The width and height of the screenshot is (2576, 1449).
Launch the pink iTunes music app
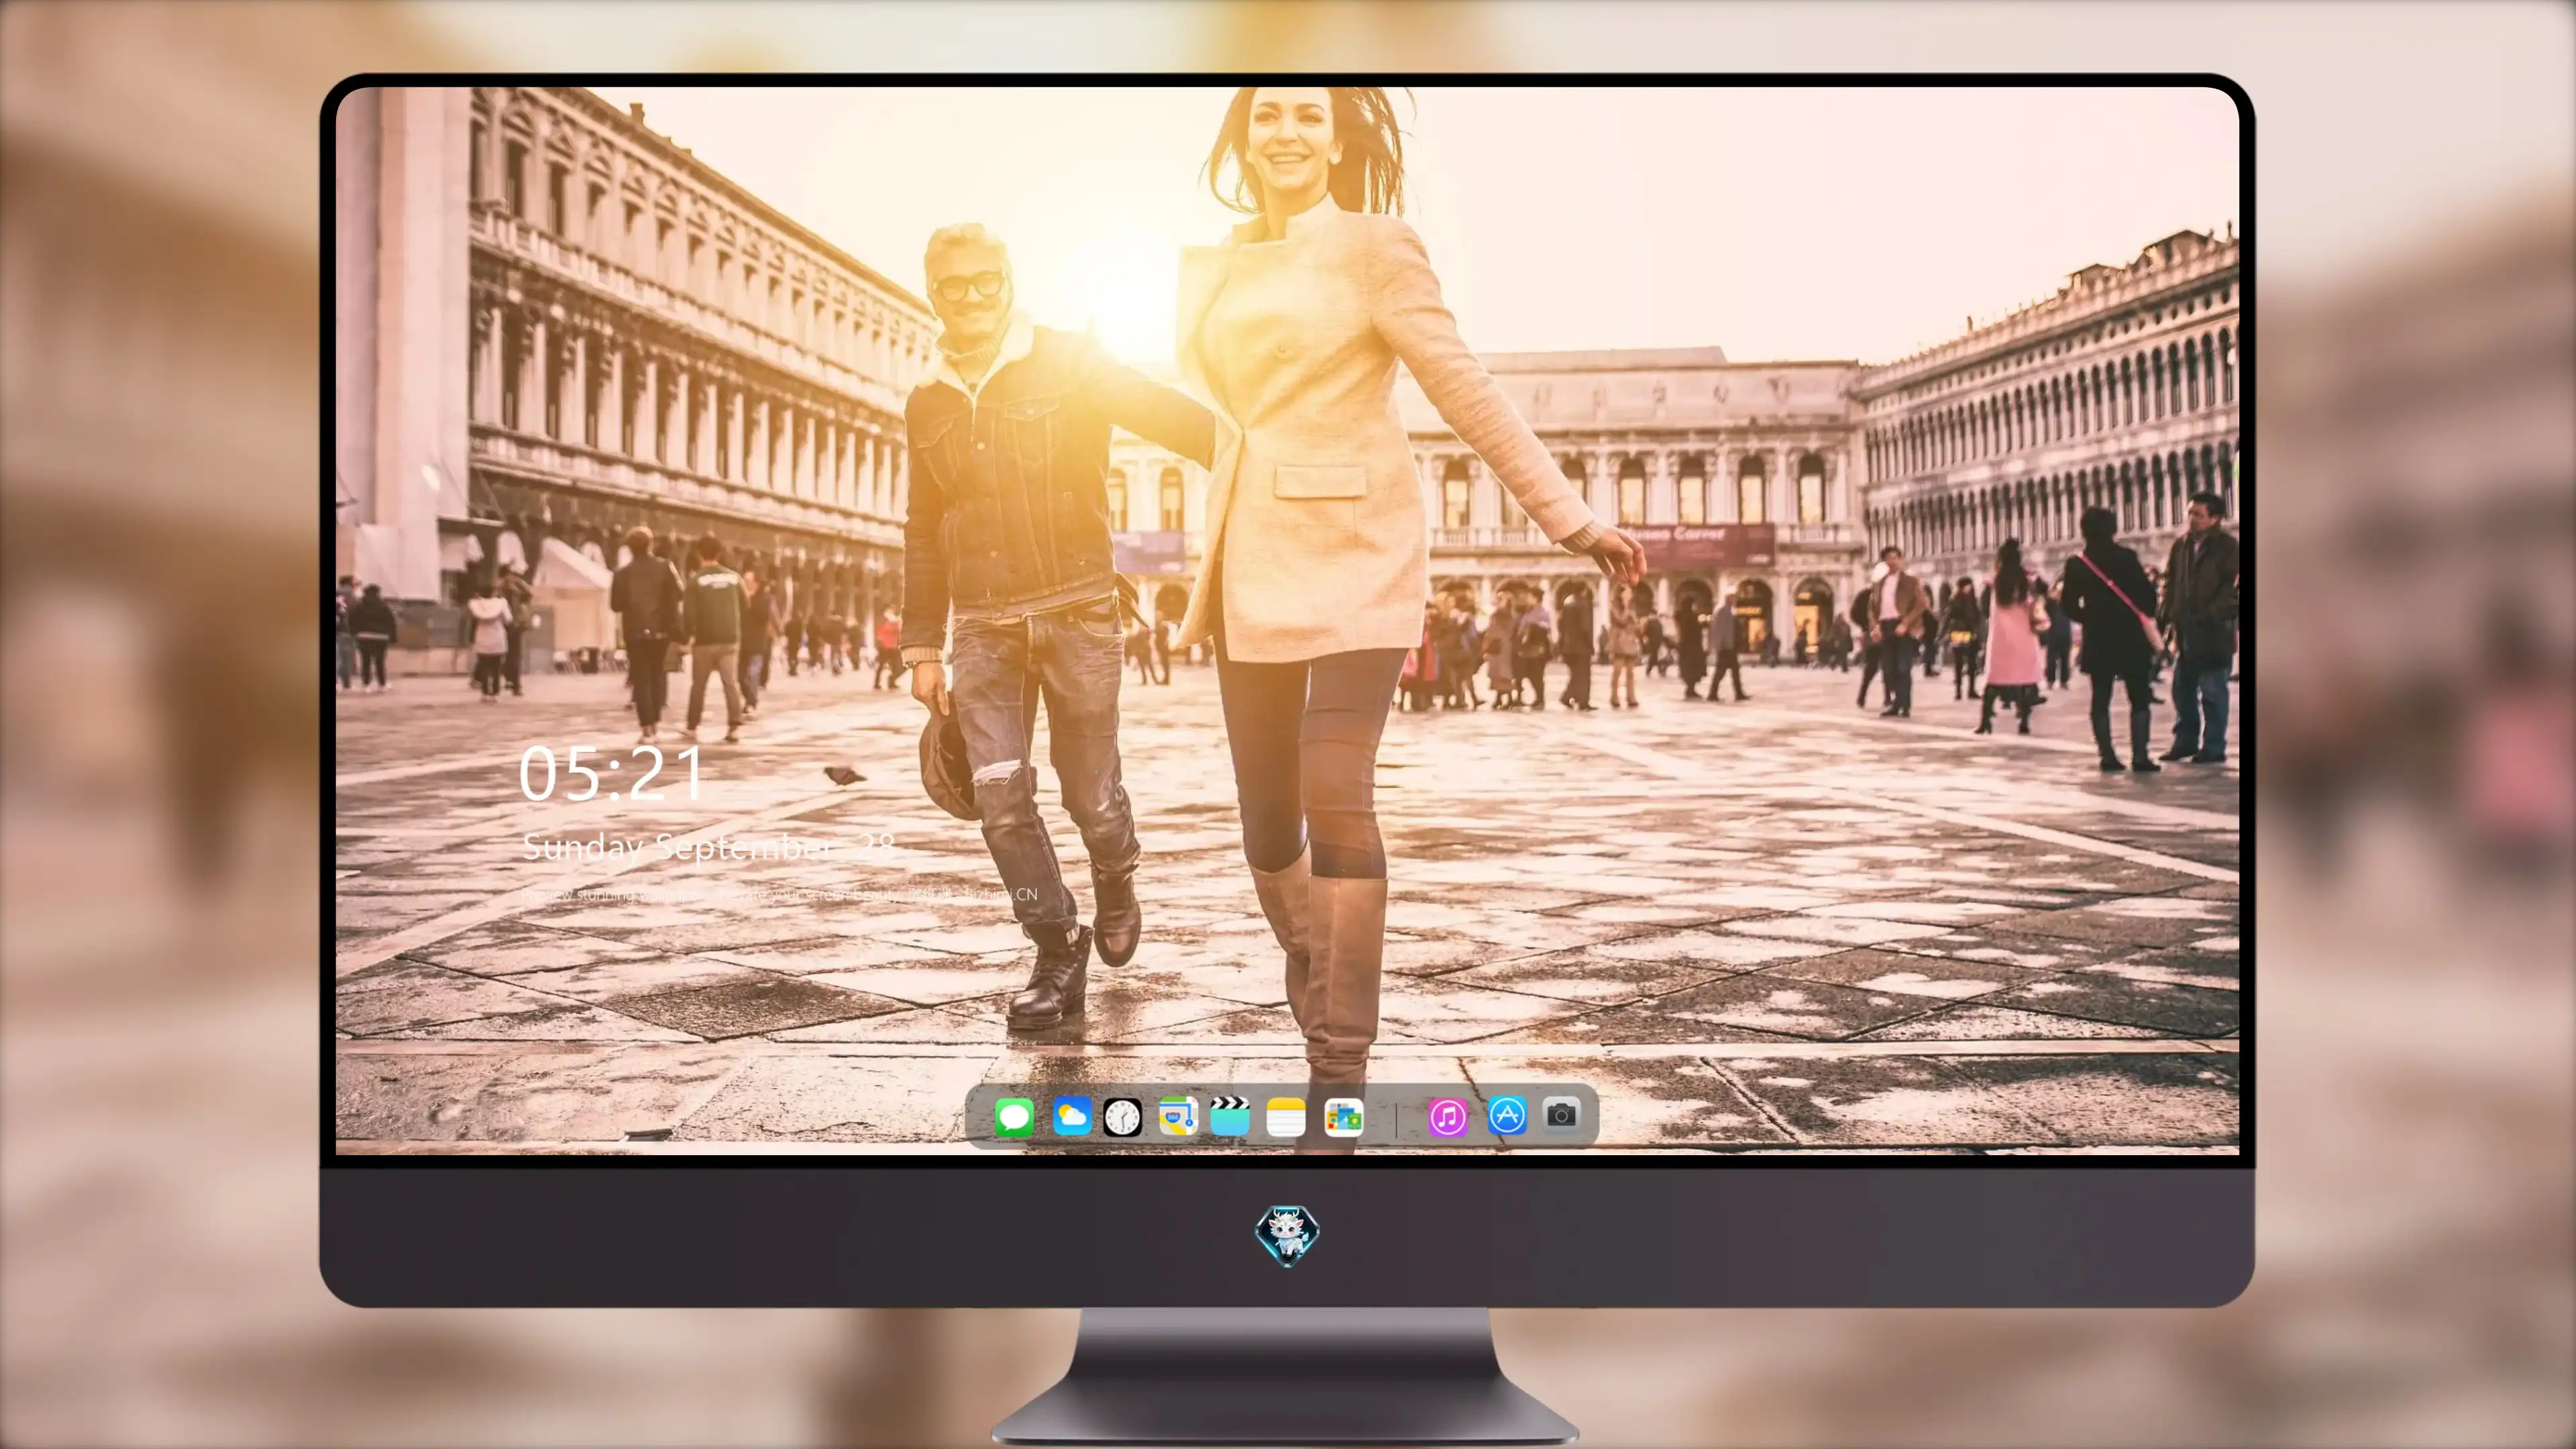pyautogui.click(x=1448, y=1117)
